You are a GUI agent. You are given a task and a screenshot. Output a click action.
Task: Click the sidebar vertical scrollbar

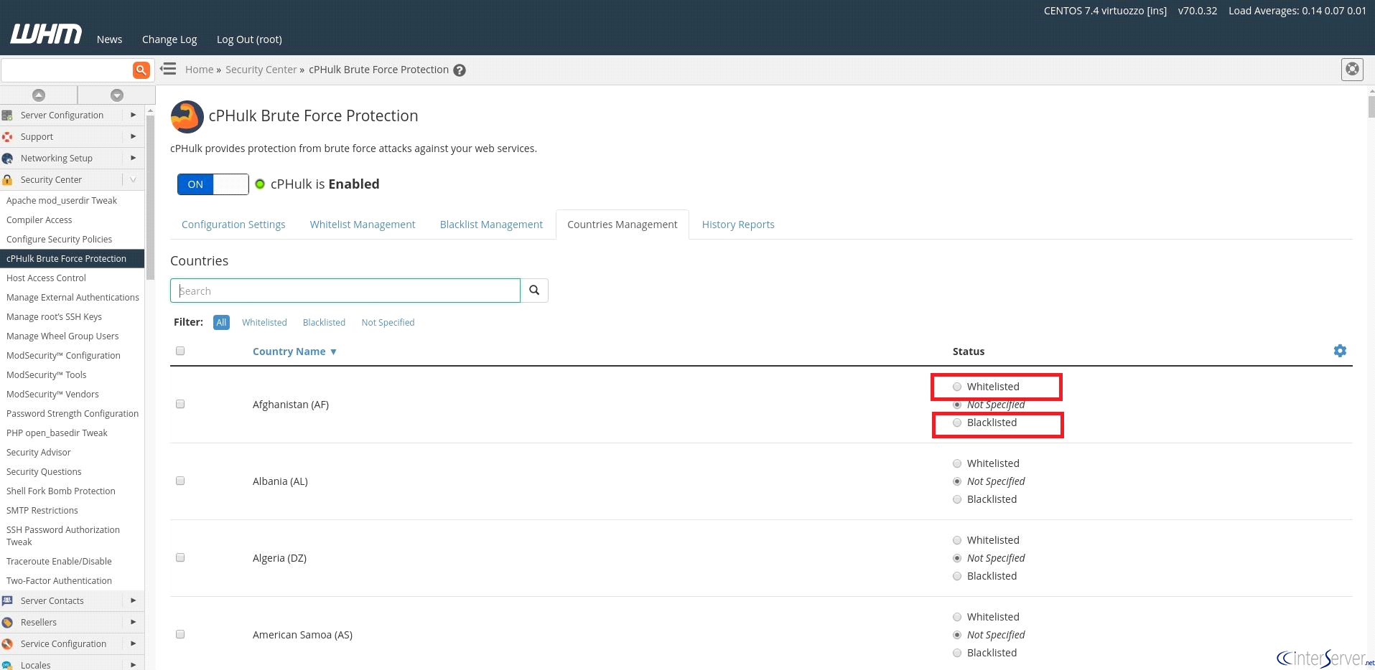tap(150, 197)
